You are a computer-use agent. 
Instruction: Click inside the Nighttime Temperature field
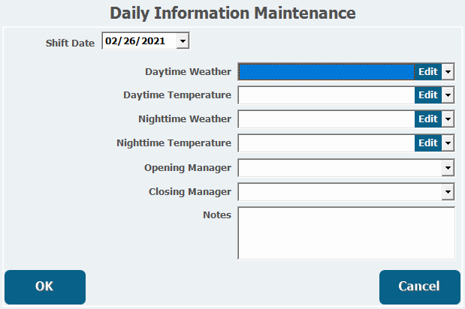click(x=327, y=143)
